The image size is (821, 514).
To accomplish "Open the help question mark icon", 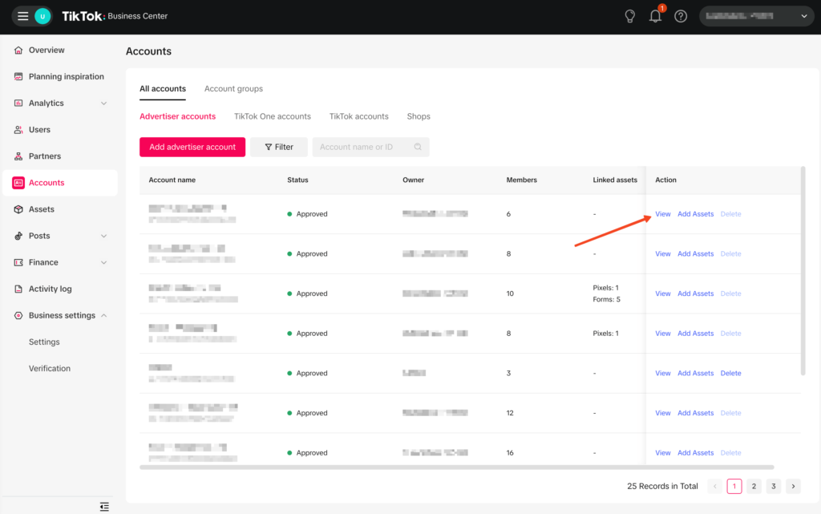I will coord(681,16).
